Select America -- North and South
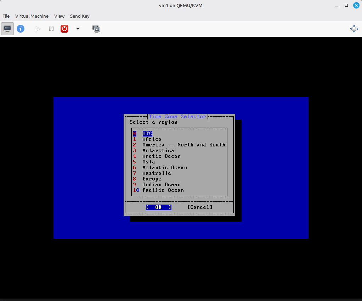 [x=183, y=145]
